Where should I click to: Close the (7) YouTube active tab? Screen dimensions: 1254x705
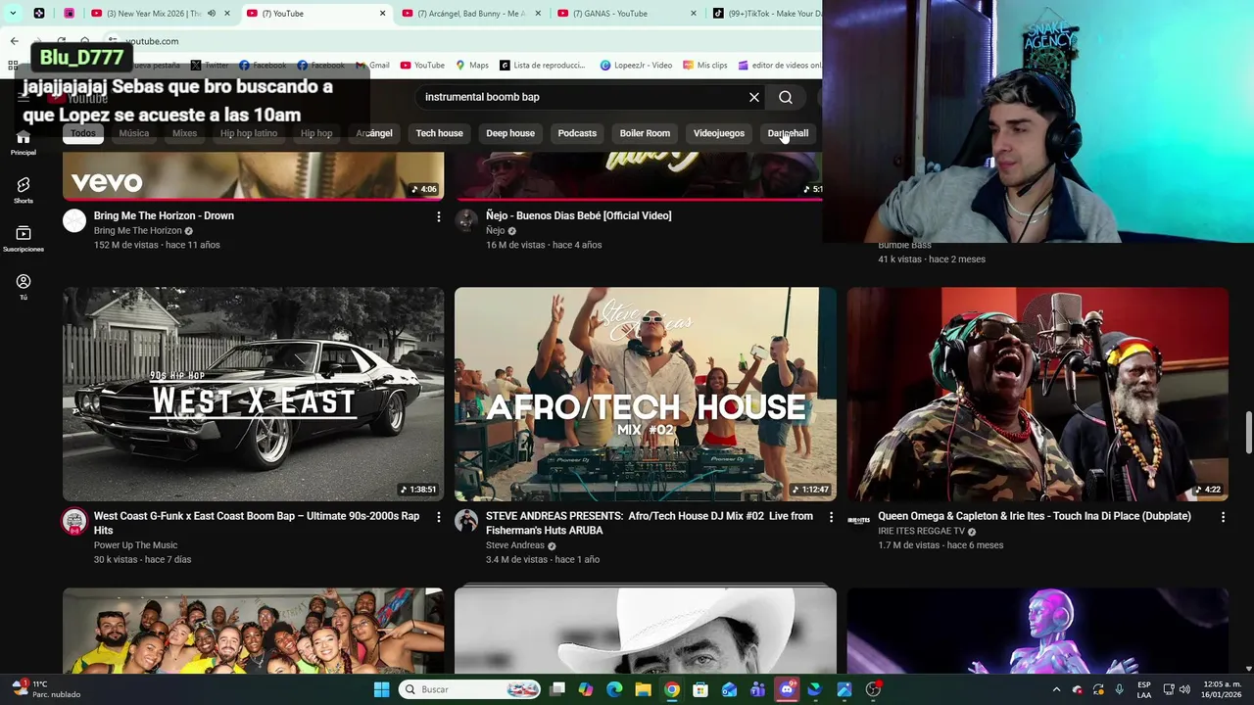coord(382,14)
